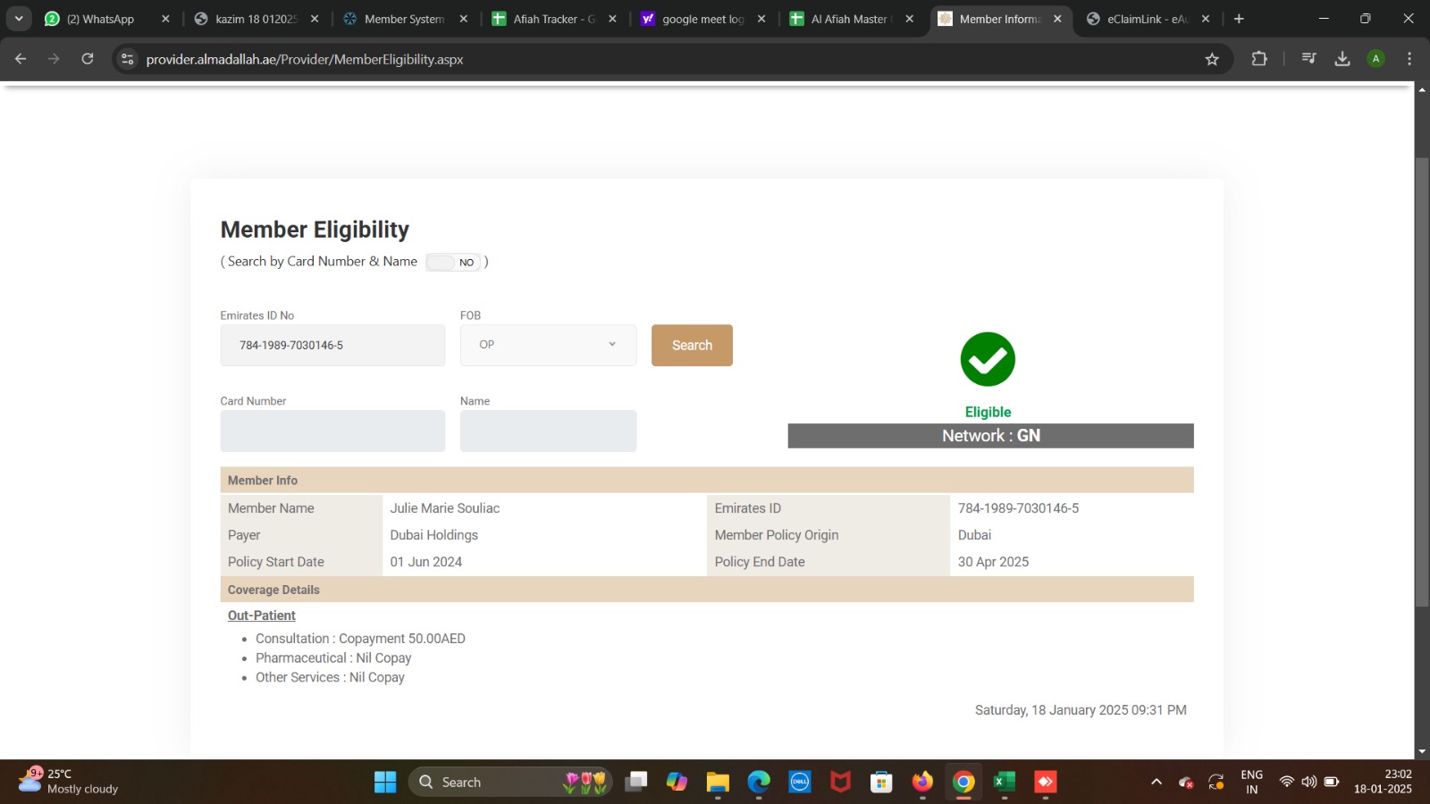The image size is (1430, 804).
Task: Open the taskbar clock and date
Action: [x=1383, y=782]
